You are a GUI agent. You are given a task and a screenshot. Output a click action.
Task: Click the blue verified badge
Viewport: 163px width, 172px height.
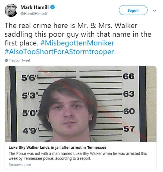(52, 7)
